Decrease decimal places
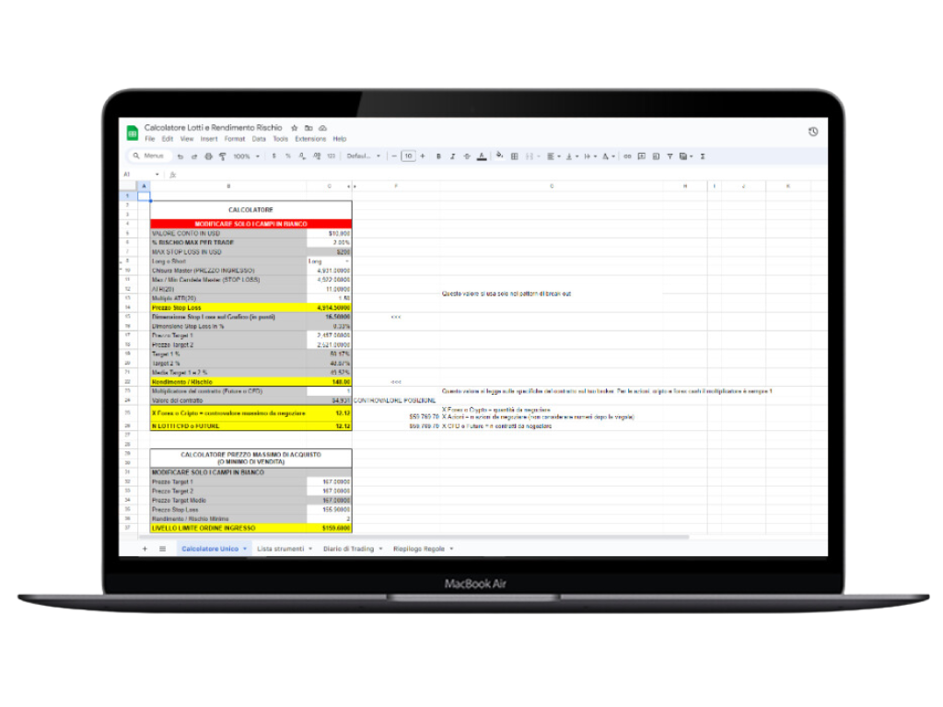Image resolution: width=943 pixels, height=707 pixels. (x=302, y=156)
